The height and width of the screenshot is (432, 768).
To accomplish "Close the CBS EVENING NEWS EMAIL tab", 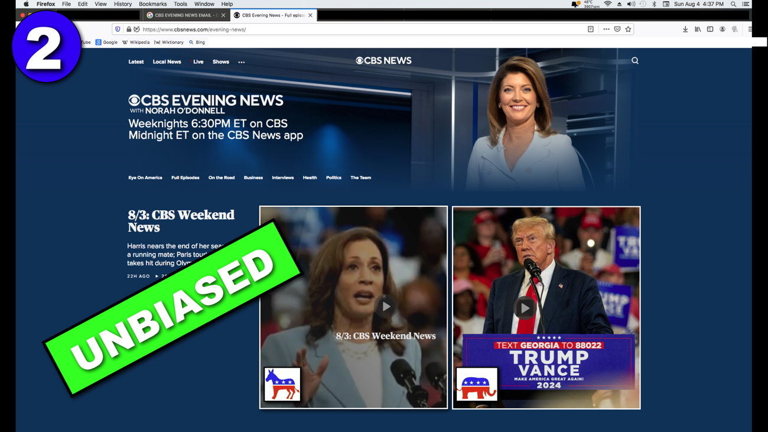I will (x=223, y=15).
